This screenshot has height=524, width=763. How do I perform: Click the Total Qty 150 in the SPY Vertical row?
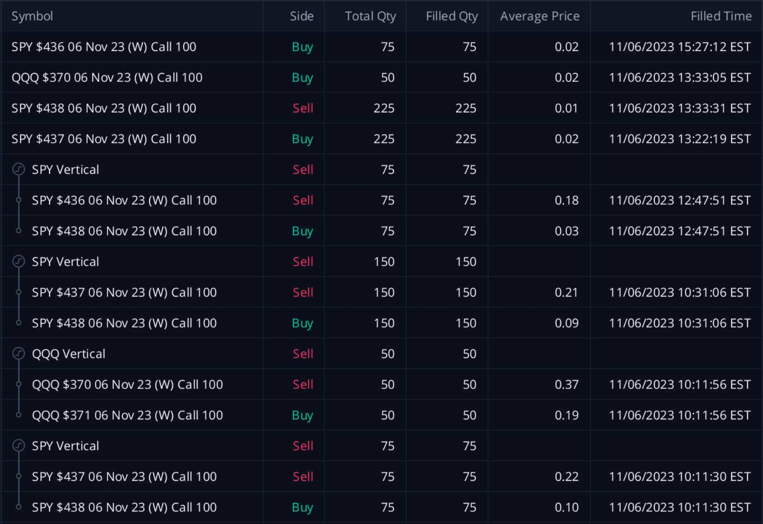point(384,262)
